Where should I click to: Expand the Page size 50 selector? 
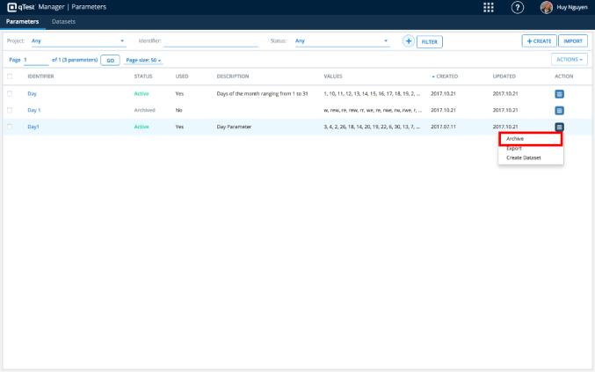pyautogui.click(x=144, y=60)
